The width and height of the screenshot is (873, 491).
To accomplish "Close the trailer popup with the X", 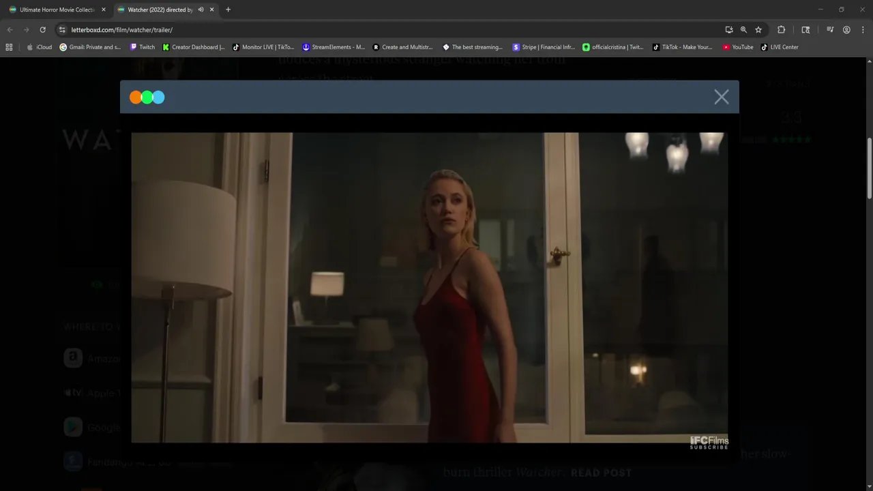I will pyautogui.click(x=721, y=97).
